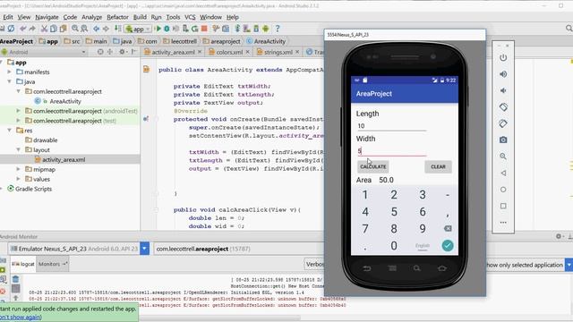The width and height of the screenshot is (573, 322).
Task: Open the Tools menu
Action: point(173,17)
